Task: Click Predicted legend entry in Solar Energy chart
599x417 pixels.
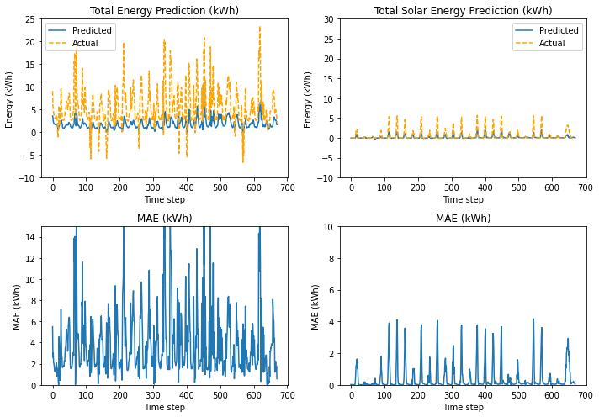Action: click(559, 30)
